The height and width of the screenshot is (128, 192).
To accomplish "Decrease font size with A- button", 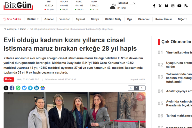I will [x=131, y=88].
